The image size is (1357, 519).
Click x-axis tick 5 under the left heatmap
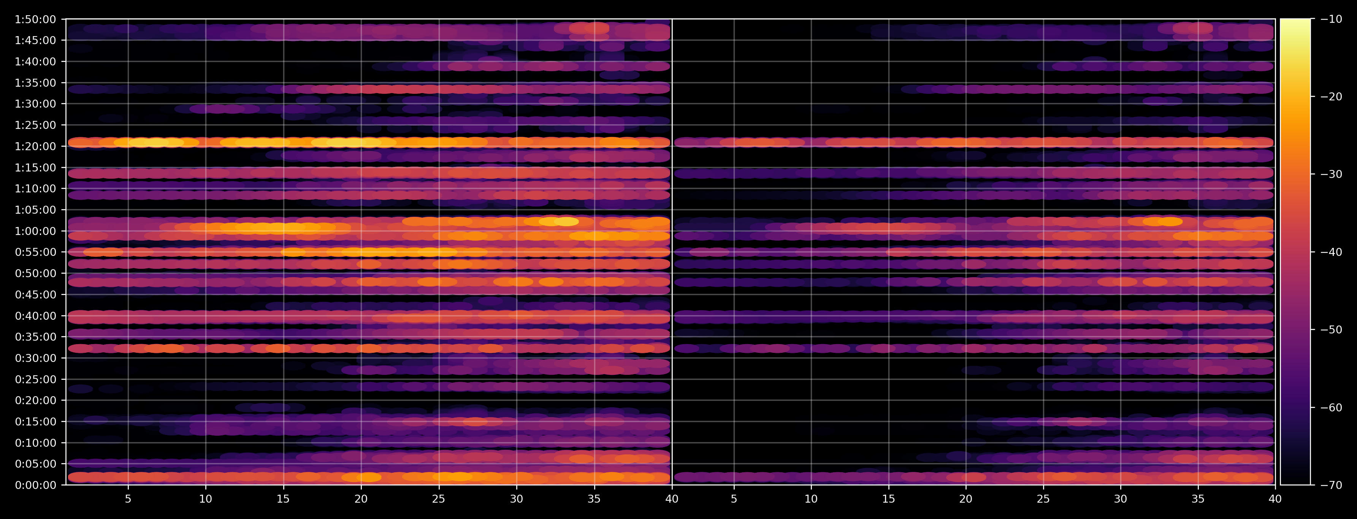[x=128, y=498]
